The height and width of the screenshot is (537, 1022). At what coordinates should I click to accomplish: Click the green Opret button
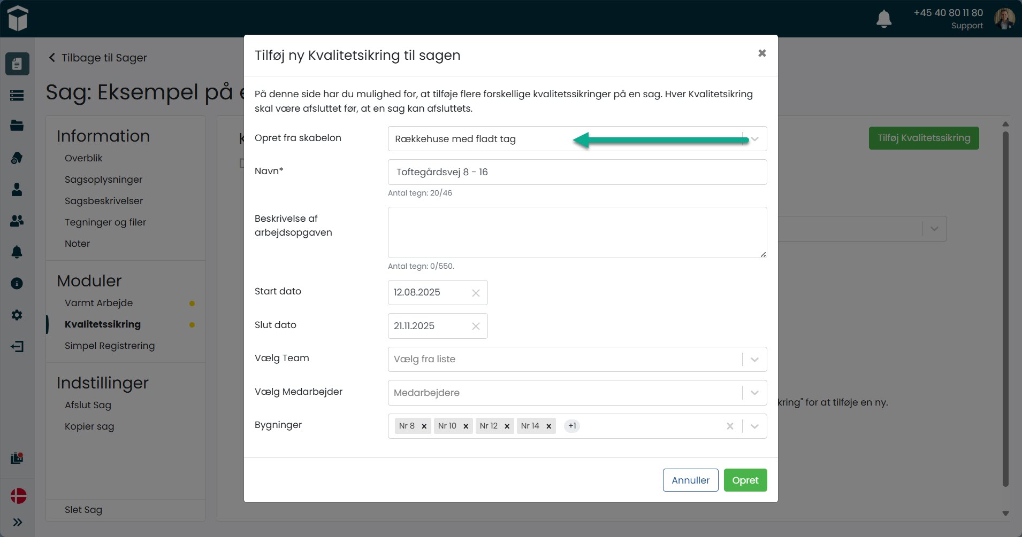745,480
